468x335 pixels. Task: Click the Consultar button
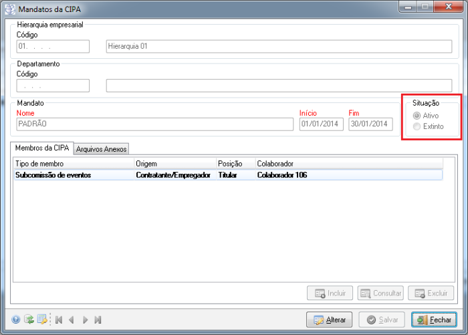click(x=380, y=294)
